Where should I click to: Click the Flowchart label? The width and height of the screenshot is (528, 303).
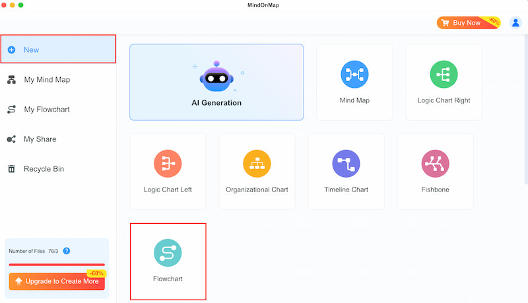tap(168, 279)
